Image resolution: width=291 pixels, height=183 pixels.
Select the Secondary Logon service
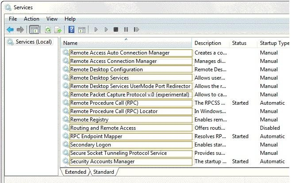coord(130,145)
